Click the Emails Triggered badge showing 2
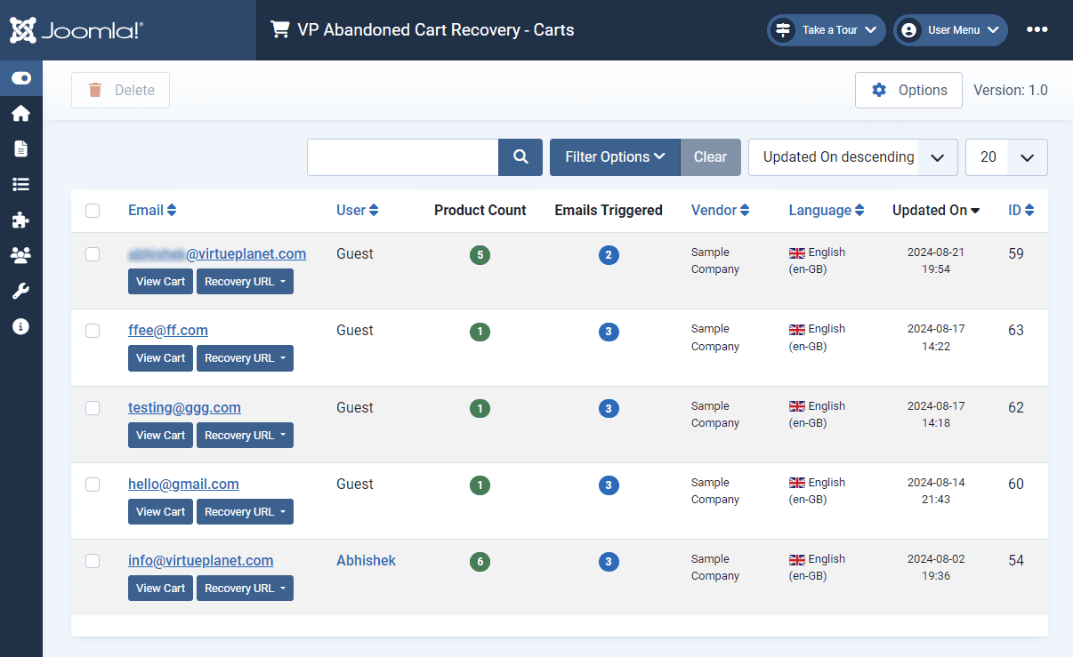The height and width of the screenshot is (657, 1073). [609, 255]
